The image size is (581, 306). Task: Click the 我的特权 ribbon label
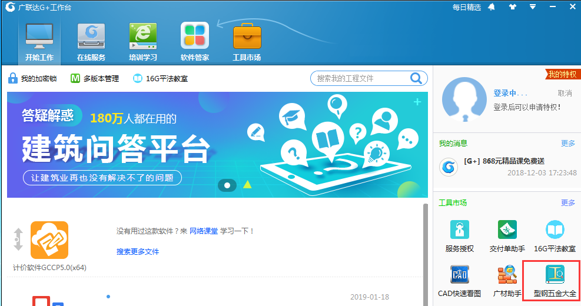pos(562,74)
